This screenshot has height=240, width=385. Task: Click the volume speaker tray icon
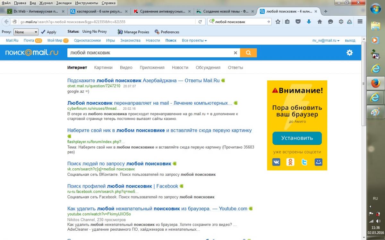(378, 221)
